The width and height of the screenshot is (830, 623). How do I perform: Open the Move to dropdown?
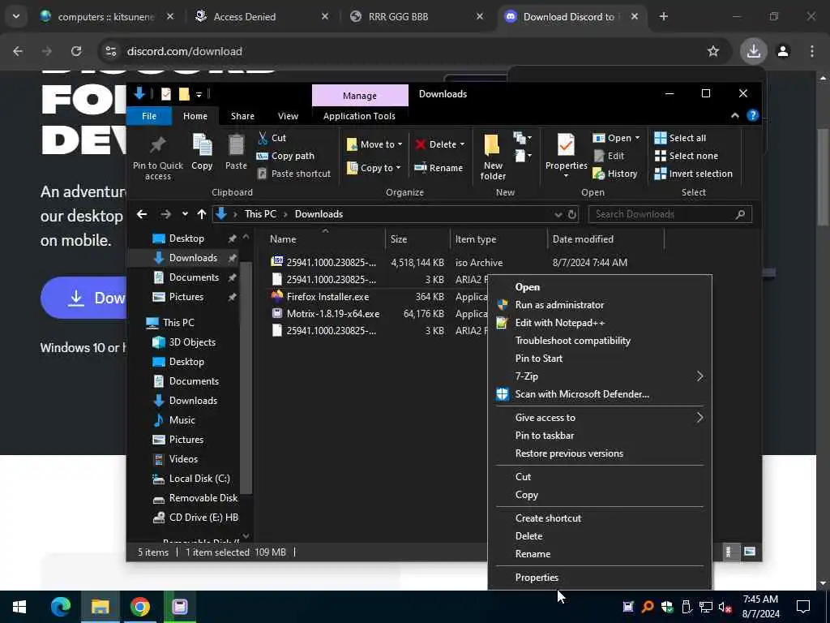point(374,144)
